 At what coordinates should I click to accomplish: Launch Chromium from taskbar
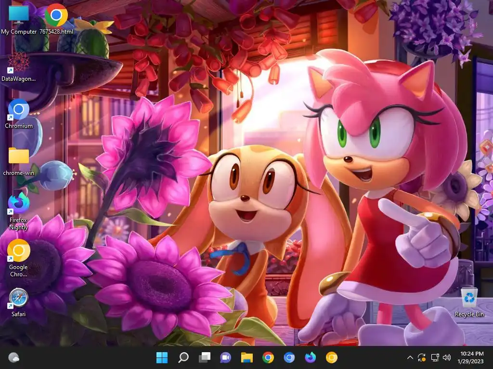289,357
